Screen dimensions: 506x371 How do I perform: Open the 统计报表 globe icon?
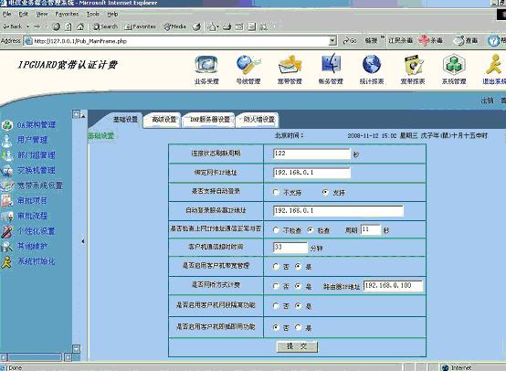coord(372,64)
